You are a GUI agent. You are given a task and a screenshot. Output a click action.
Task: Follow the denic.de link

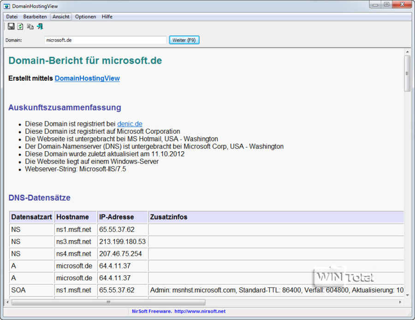(x=130, y=124)
